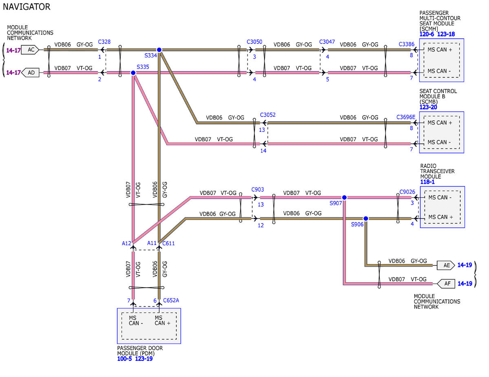This screenshot has height=377, width=489.
Task: Select pin label A12
Action: tap(126, 243)
